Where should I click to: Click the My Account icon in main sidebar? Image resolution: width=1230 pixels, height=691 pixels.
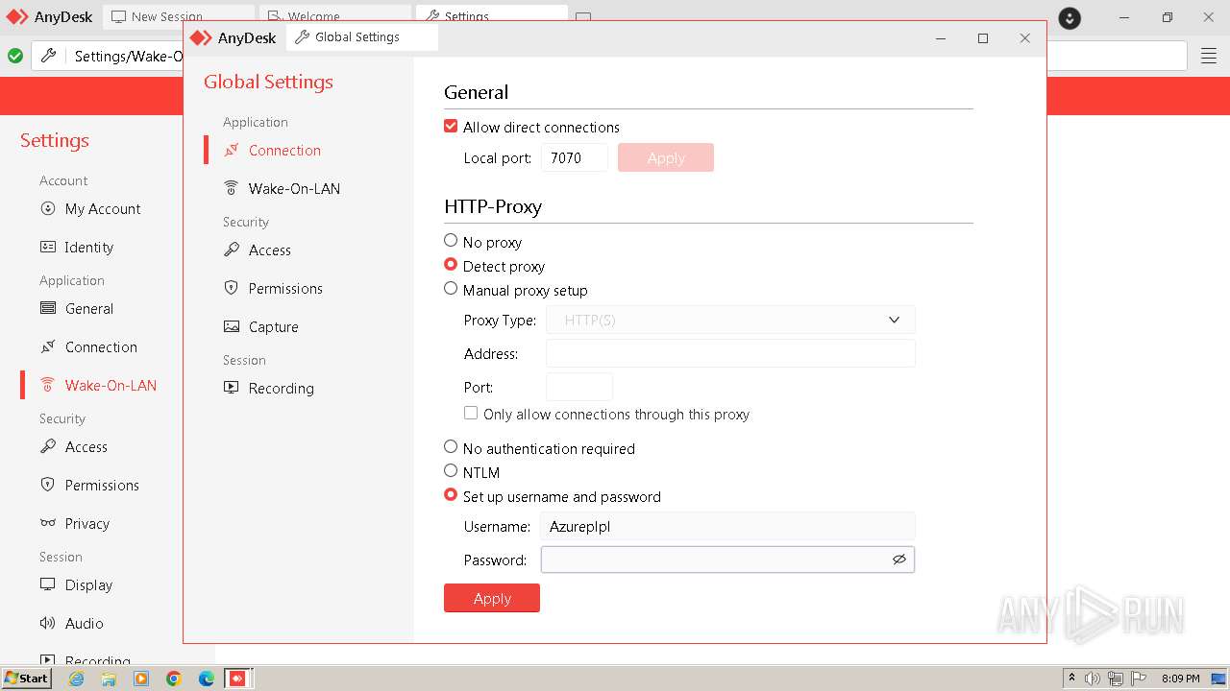click(x=48, y=208)
